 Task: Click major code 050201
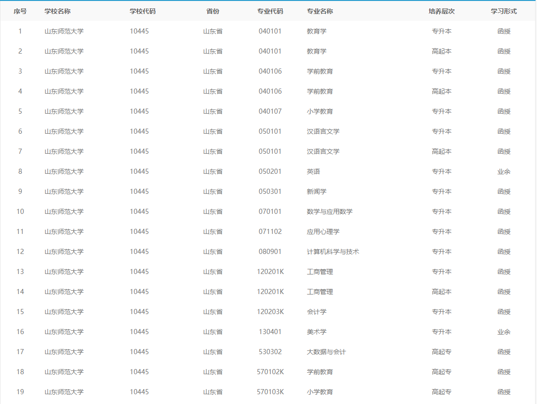pyautogui.click(x=270, y=171)
